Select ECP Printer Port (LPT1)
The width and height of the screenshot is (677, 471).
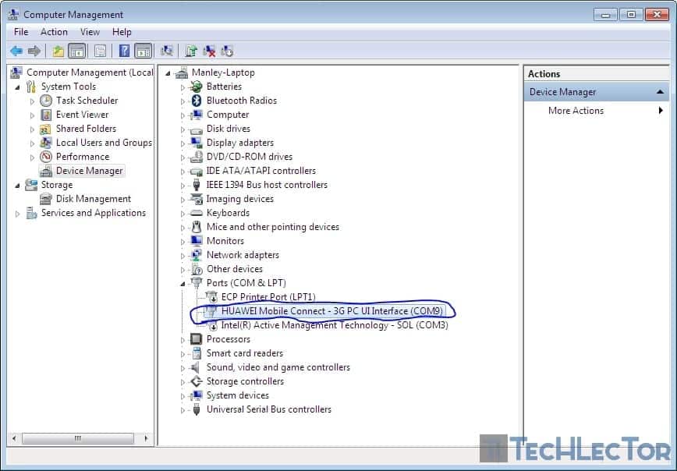268,297
